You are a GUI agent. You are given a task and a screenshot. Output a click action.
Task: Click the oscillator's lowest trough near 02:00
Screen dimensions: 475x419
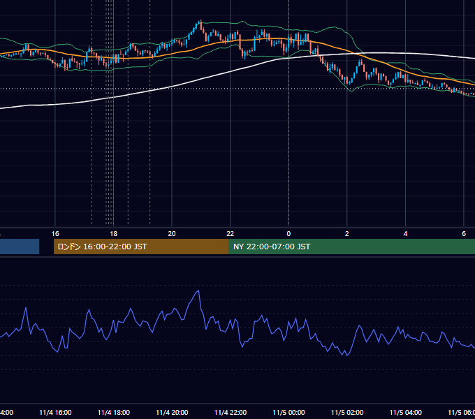point(346,355)
